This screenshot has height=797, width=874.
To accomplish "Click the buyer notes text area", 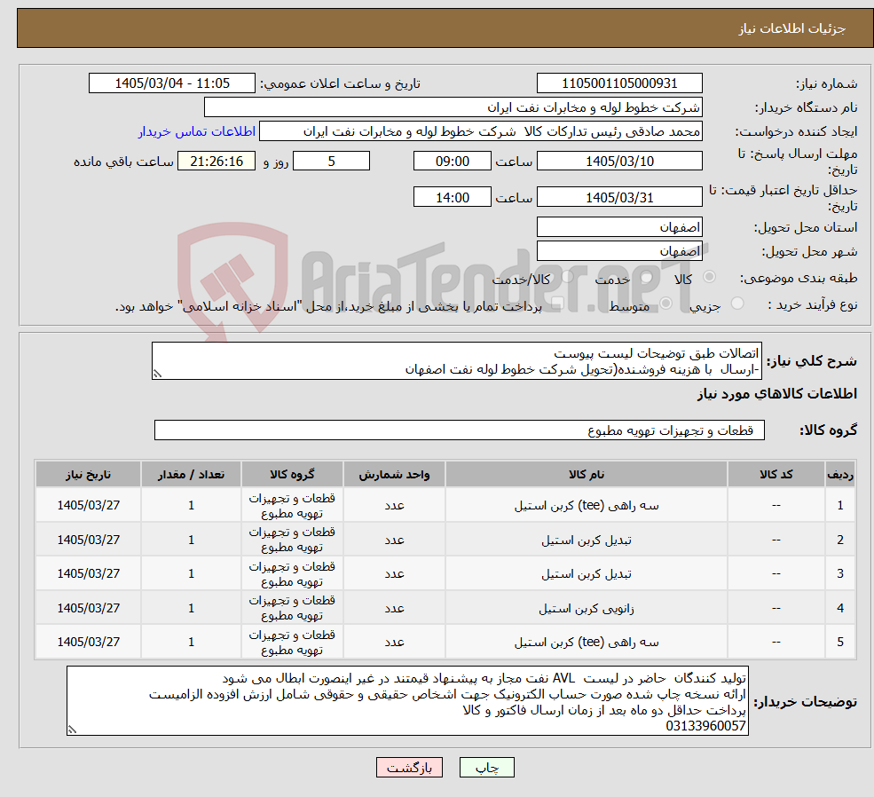I will point(407,700).
